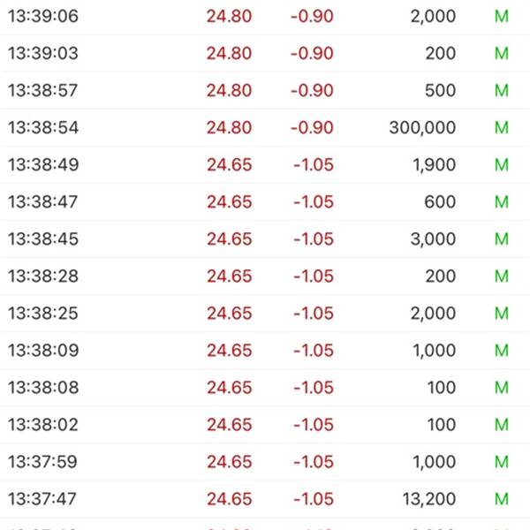Click the M marker for 13:39:03
The image size is (530, 530).
(502, 53)
